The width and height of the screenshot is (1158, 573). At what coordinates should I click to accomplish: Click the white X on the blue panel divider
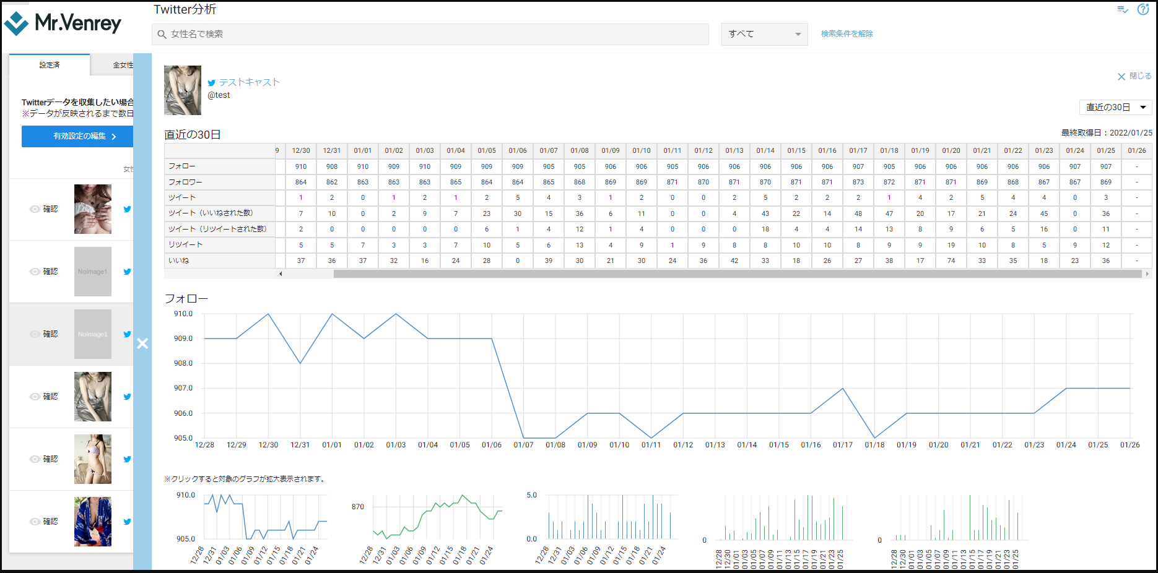coord(142,343)
